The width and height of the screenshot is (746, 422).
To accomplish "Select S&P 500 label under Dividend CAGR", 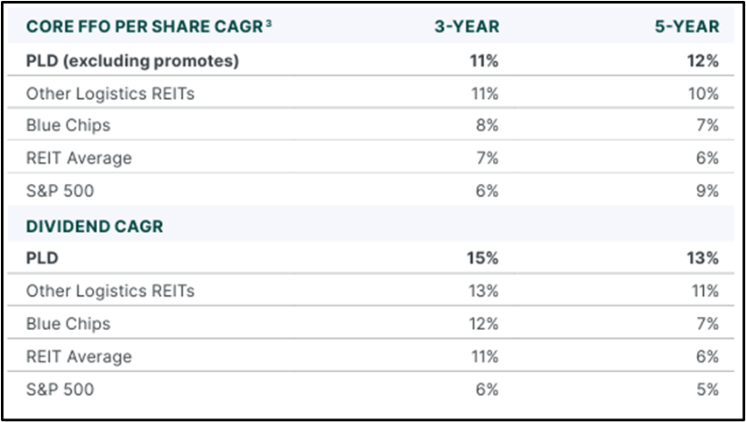I will (60, 389).
